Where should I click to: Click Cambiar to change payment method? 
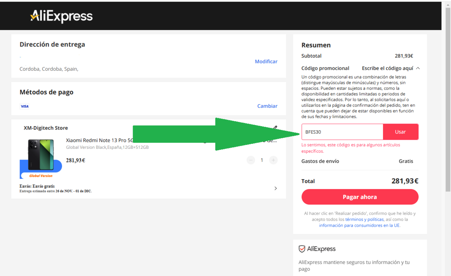267,106
